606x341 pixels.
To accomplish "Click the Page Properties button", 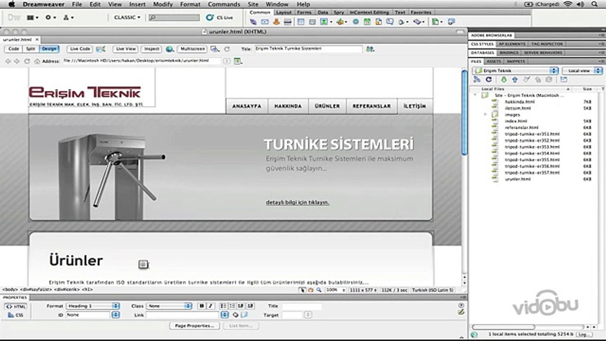I will pyautogui.click(x=194, y=326).
